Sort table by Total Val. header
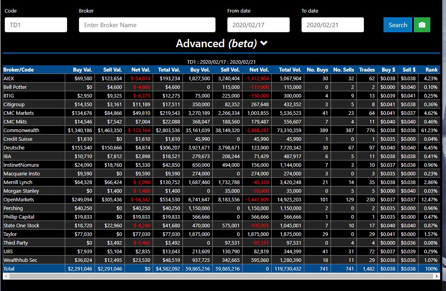 pos(169,70)
